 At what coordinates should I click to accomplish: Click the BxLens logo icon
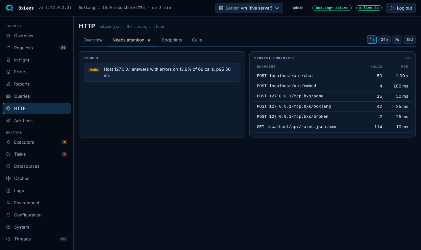[10, 8]
